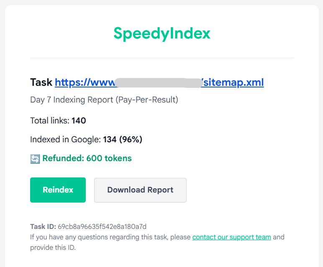Click the Indexed in Google: label
The height and width of the screenshot is (267, 323).
[x=65, y=140]
